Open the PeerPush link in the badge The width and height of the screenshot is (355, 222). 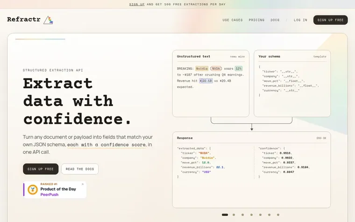point(50,194)
